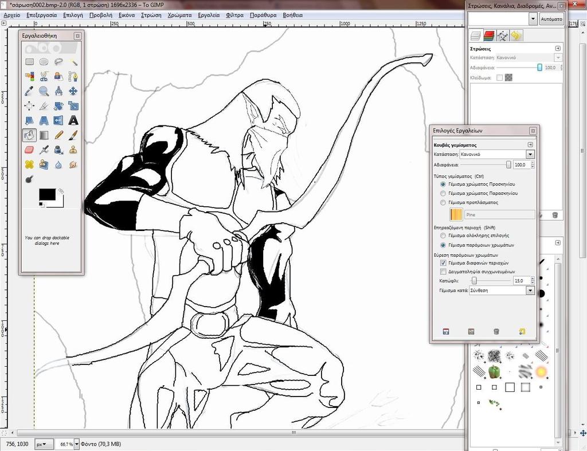Open the Χρώματα menu
Screen dimensions: 587x451
click(x=179, y=15)
